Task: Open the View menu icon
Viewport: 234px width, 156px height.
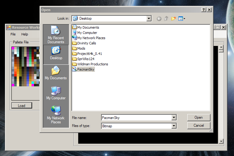Action: click(x=182, y=18)
